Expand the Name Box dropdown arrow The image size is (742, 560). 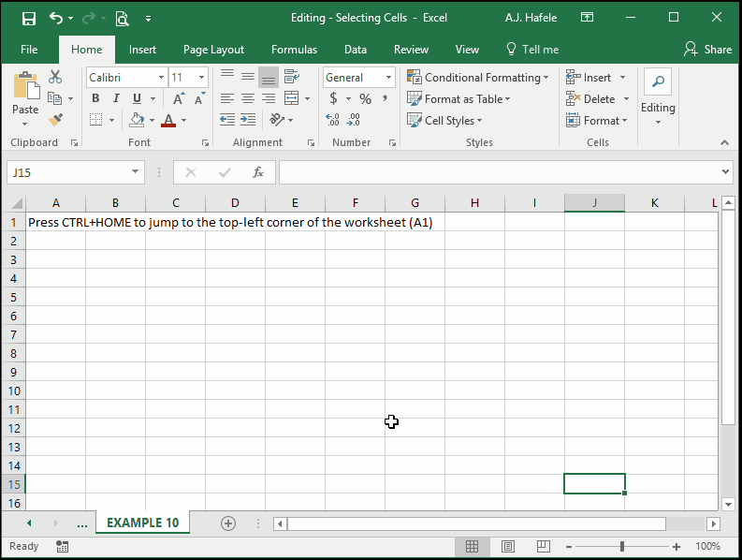[x=136, y=172]
